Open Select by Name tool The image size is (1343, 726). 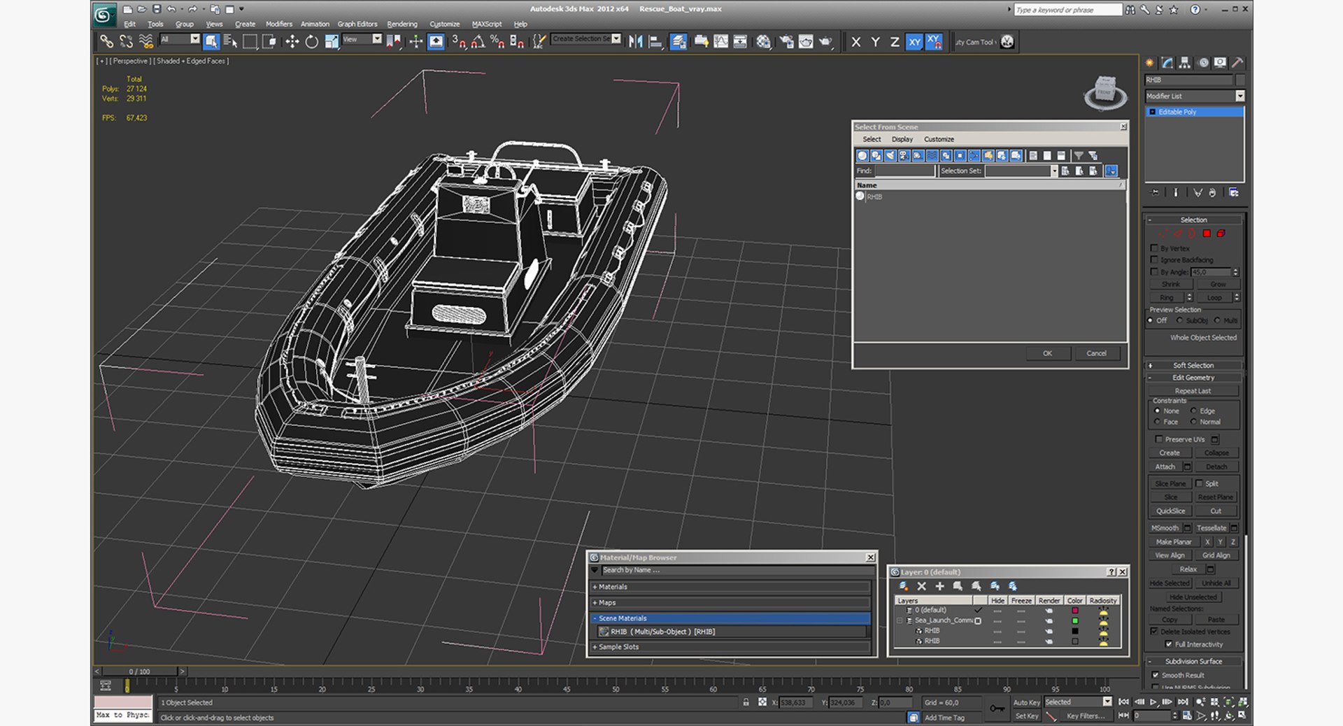pos(230,42)
